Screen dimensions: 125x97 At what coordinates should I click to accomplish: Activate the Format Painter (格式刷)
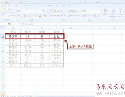click(11, 15)
